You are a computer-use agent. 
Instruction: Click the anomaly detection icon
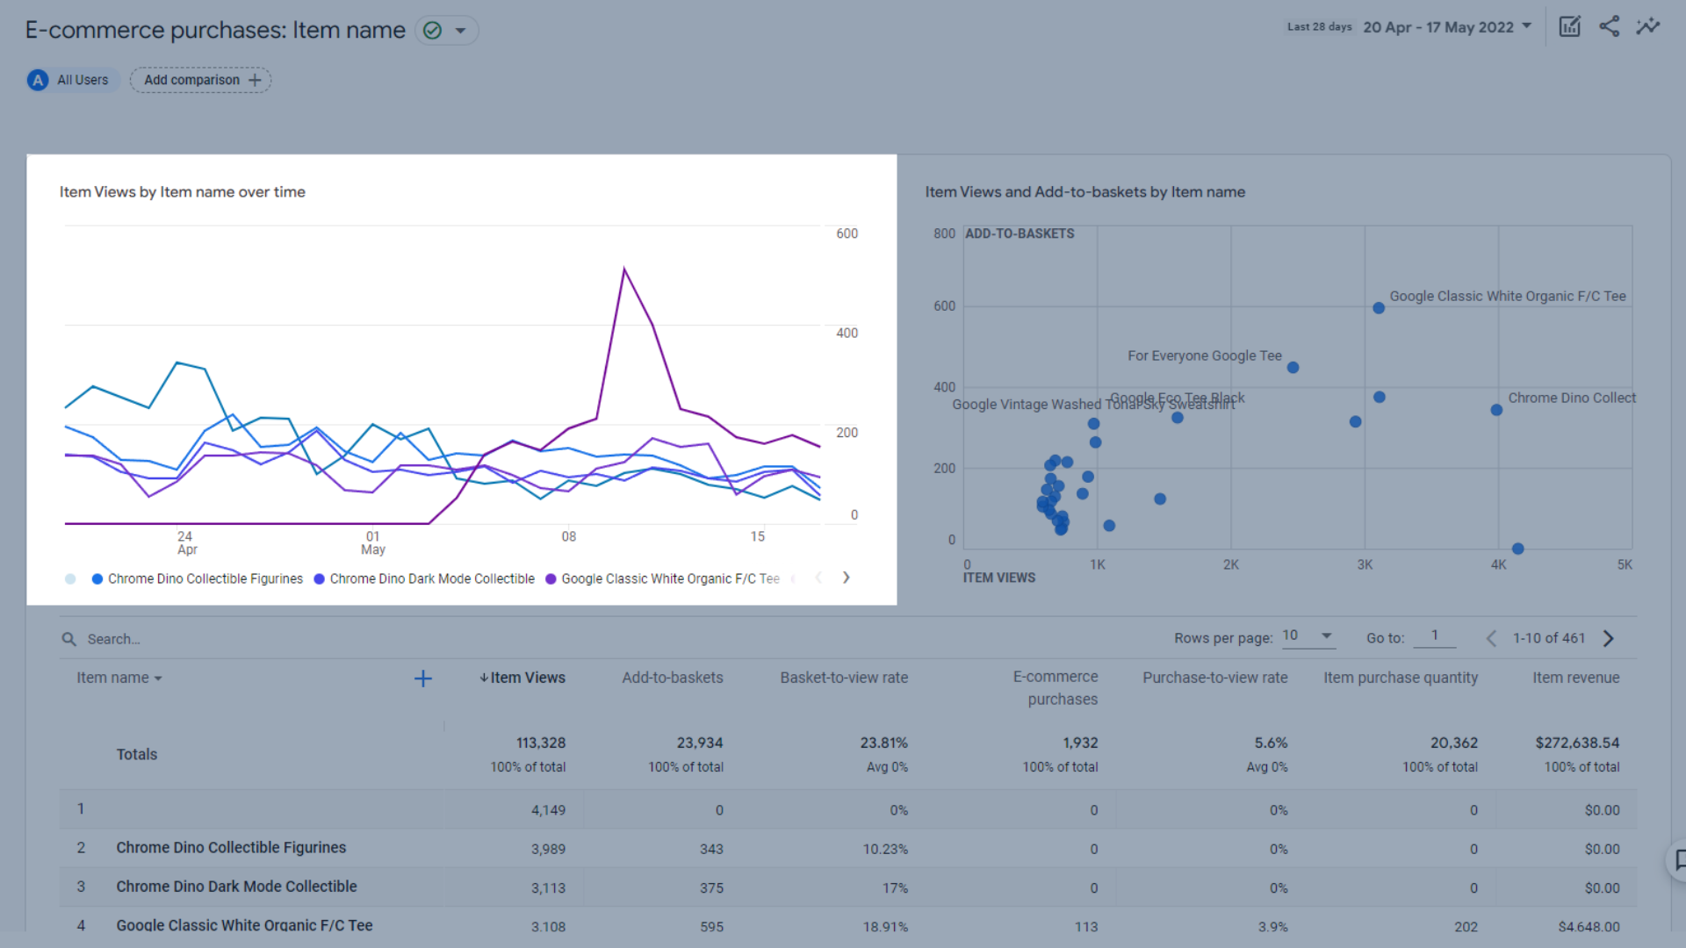[1647, 30]
